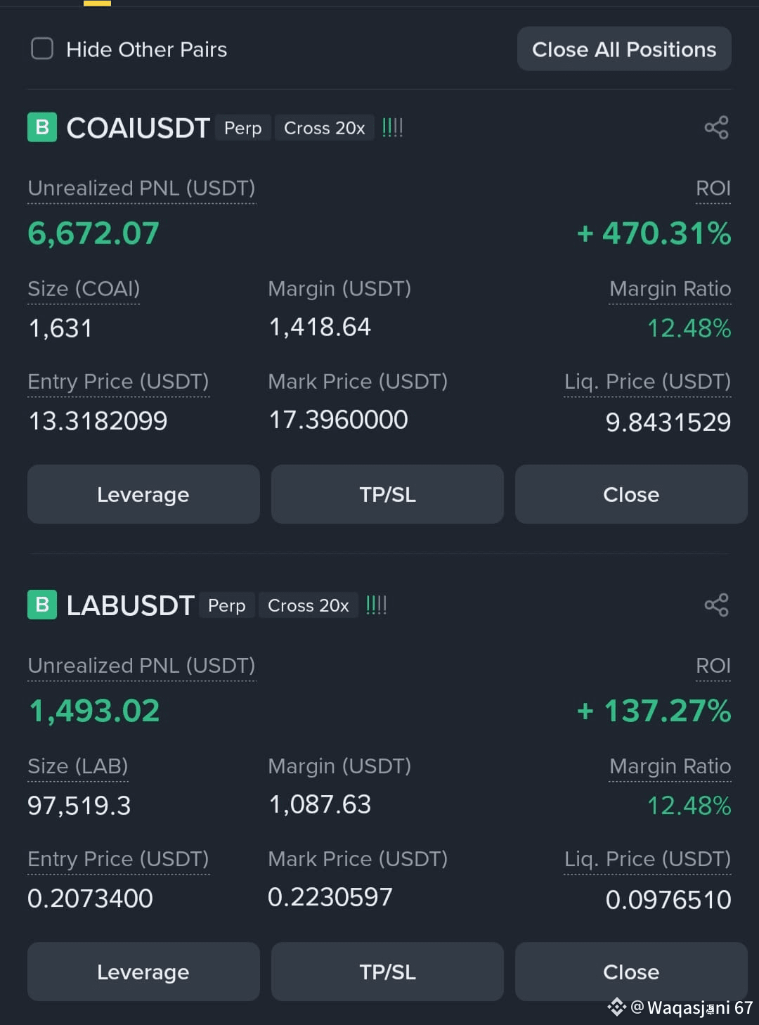The image size is (759, 1025).
Task: Tap the green B badge beside COAIUSDT
Action: (42, 127)
